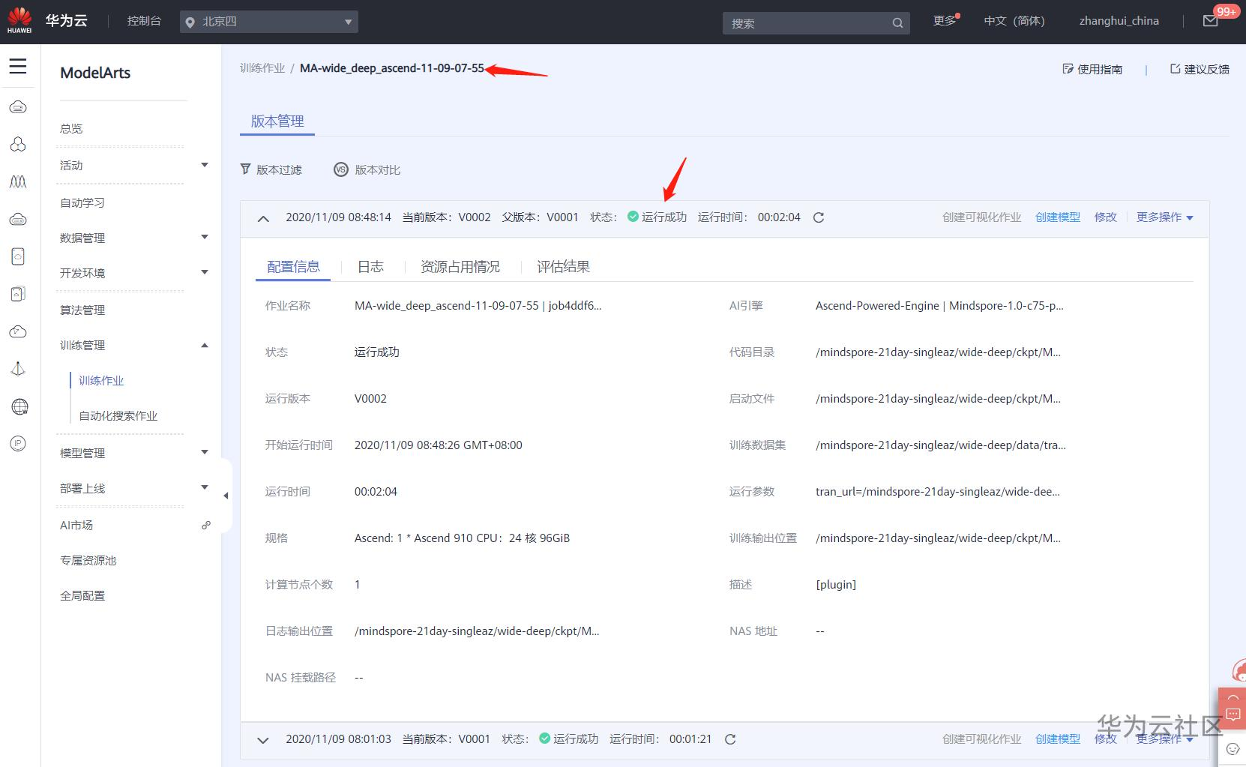Click the 控制台 console link
Screen dimensions: 1246x767
click(x=144, y=21)
